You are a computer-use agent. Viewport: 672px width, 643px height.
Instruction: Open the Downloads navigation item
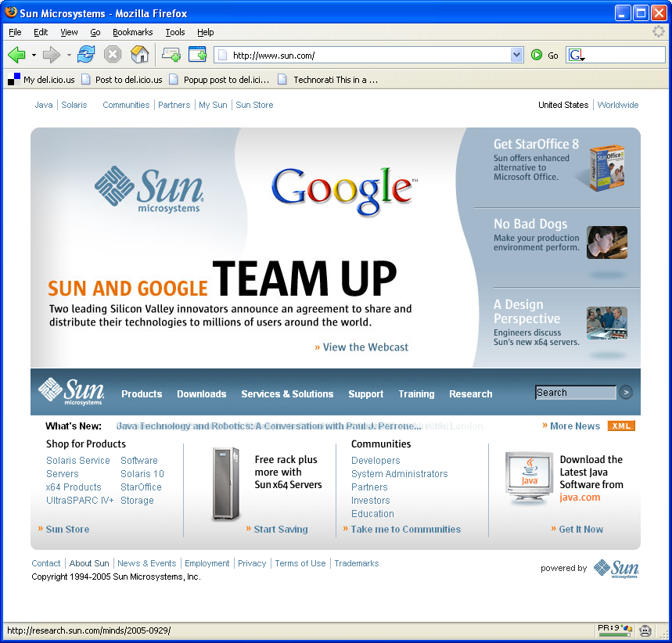tap(201, 394)
